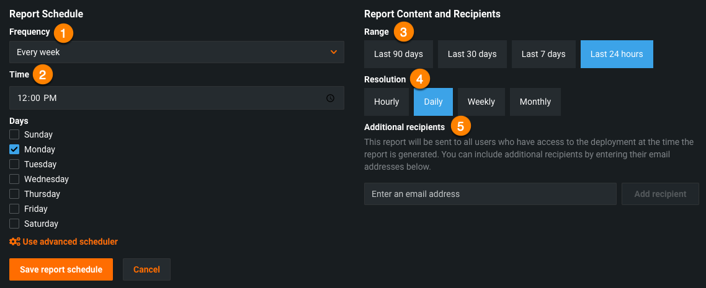Click the gears icon beside advanced scheduler
This screenshot has height=288, width=706.
(x=15, y=242)
